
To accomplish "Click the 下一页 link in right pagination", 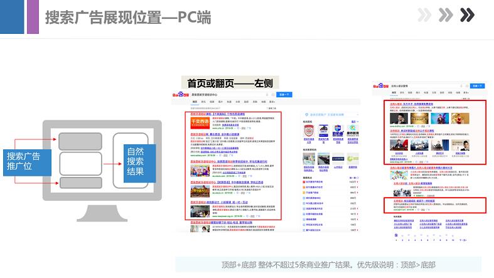I will click(x=463, y=240).
